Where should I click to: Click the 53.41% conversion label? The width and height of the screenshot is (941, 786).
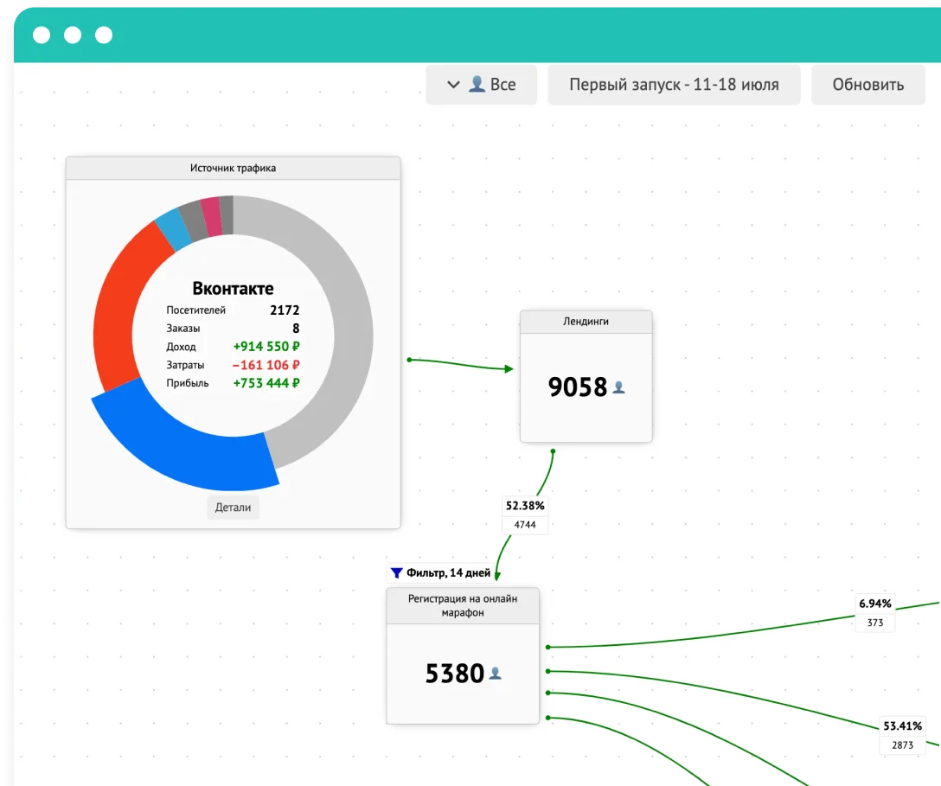click(x=902, y=726)
